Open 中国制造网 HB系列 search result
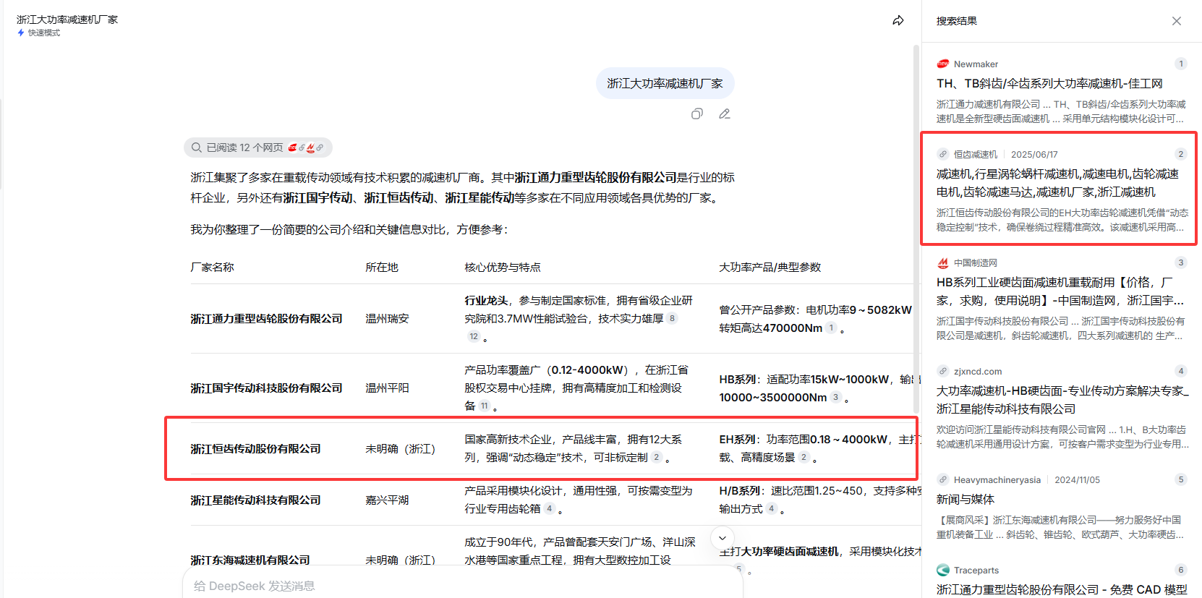 tap(1060, 291)
